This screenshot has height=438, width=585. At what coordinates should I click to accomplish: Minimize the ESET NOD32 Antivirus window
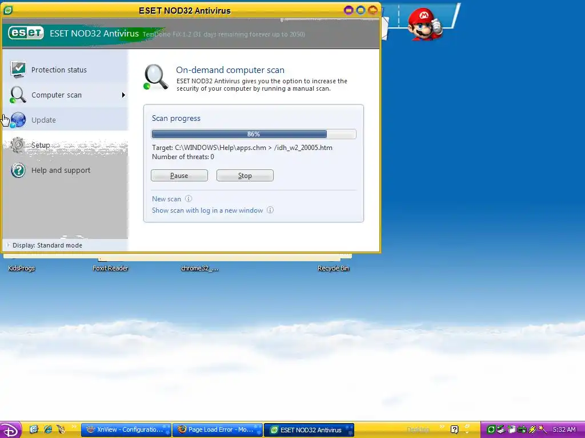coord(348,10)
